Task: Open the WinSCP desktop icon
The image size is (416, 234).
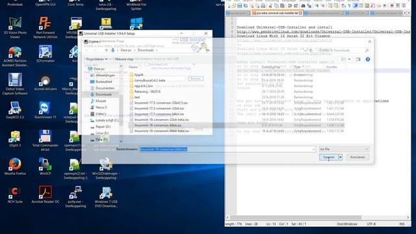Action: pos(45,166)
